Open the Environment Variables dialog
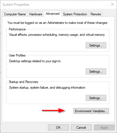 point(91,111)
